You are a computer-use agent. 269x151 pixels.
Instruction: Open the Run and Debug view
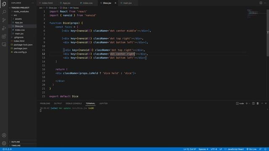point(4,28)
